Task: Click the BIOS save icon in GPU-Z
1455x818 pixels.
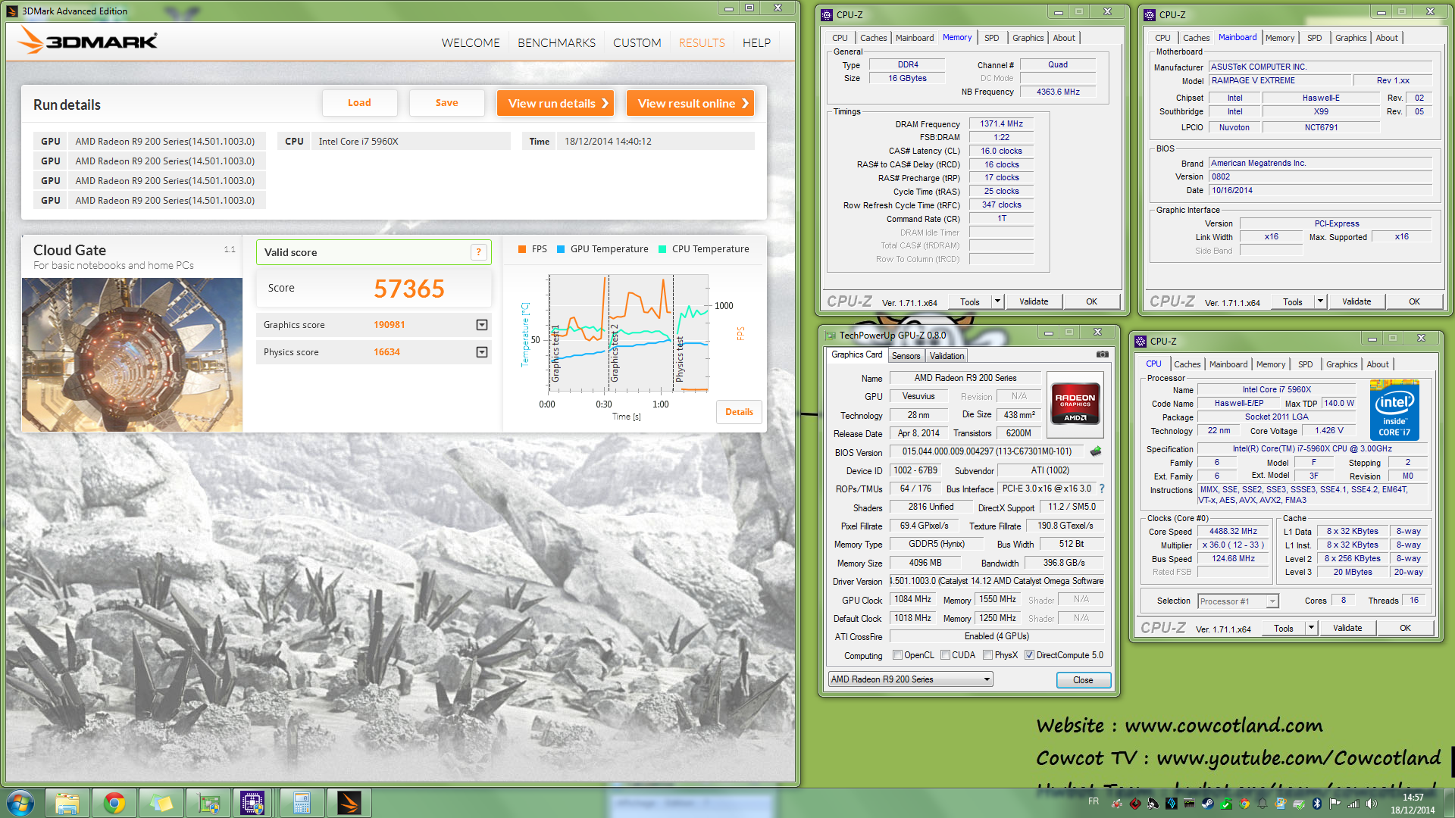Action: [x=1096, y=451]
